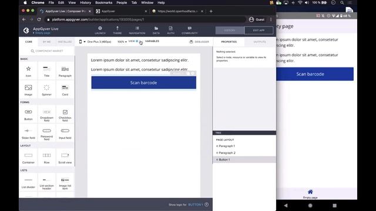Click the AppGyver logo icon

(x=26, y=30)
